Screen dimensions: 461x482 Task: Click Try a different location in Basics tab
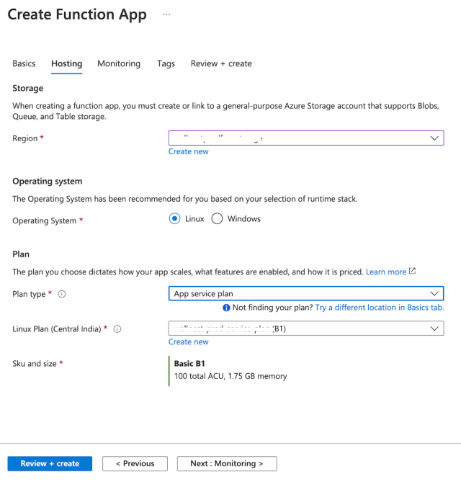click(x=380, y=308)
